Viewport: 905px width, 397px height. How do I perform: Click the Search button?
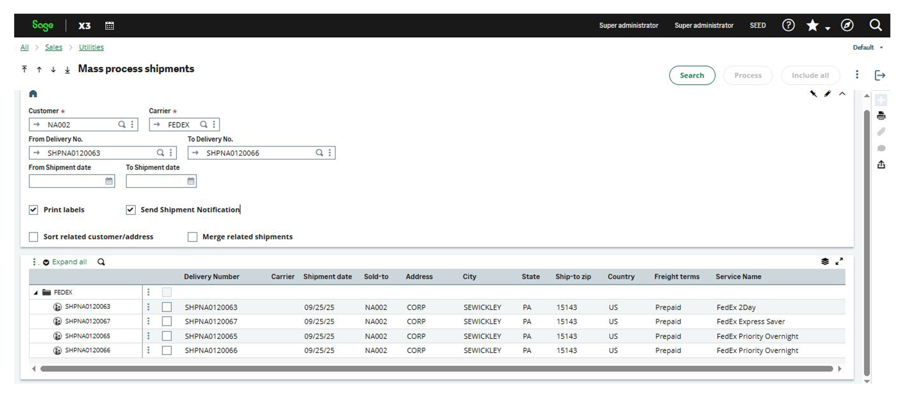[691, 75]
